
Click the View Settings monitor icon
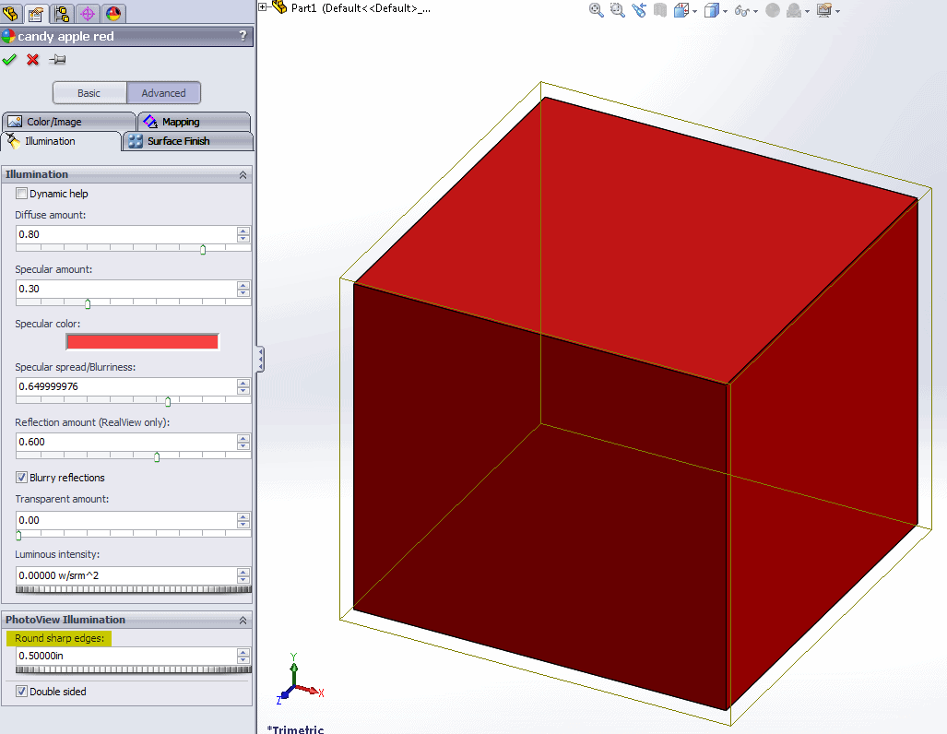pyautogui.click(x=823, y=10)
